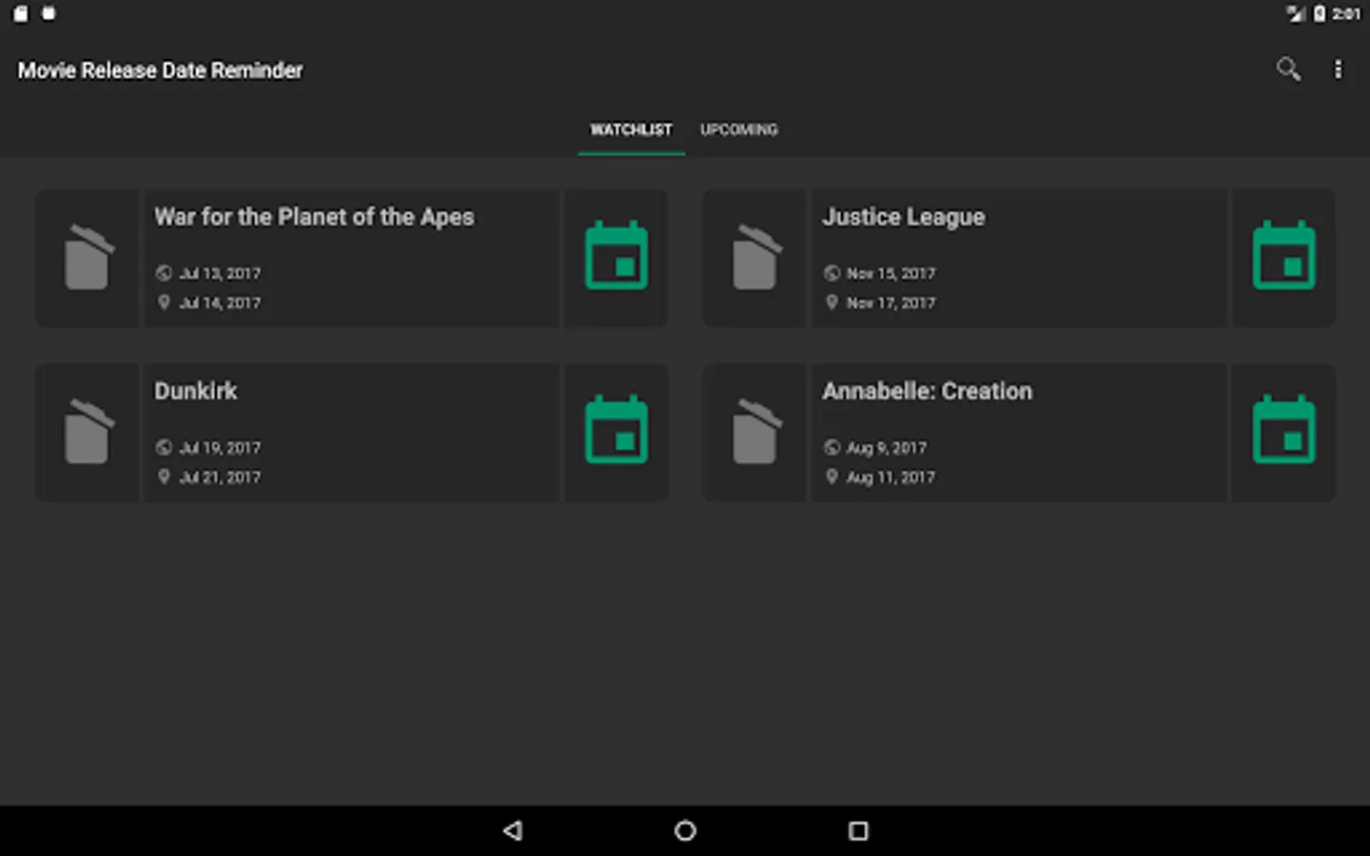Image resolution: width=1370 pixels, height=856 pixels.
Task: Open the search icon in the toolbar
Action: [x=1288, y=68]
